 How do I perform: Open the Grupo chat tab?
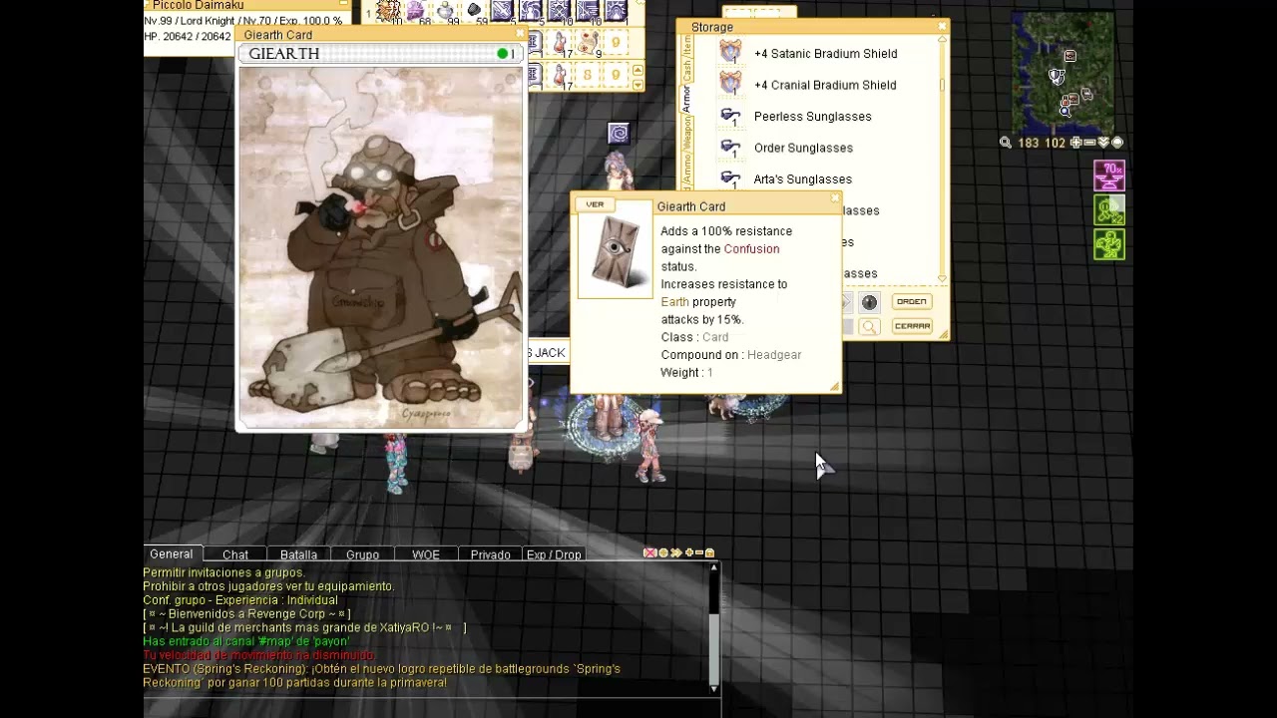pyautogui.click(x=362, y=554)
